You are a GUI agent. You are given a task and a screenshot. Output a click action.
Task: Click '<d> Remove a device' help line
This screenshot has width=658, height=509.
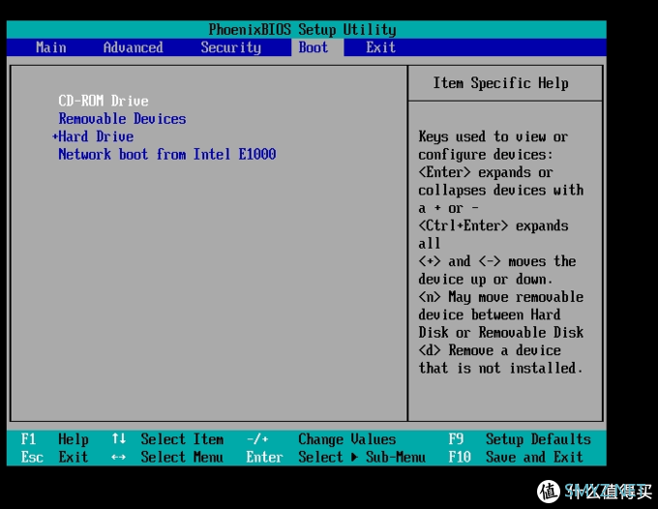click(x=490, y=350)
